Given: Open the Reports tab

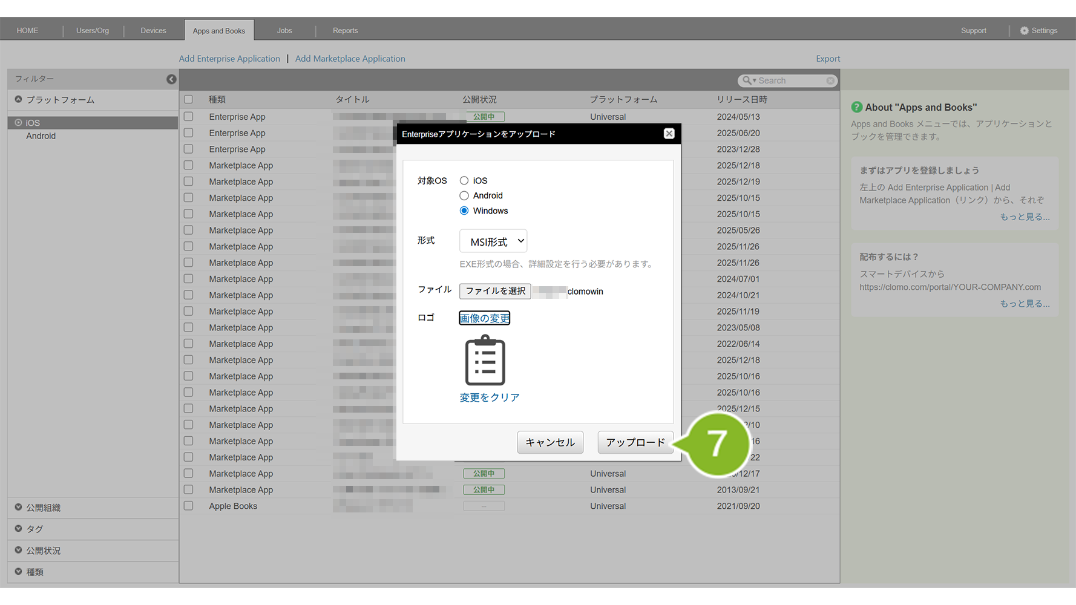Looking at the screenshot, I should pos(345,31).
